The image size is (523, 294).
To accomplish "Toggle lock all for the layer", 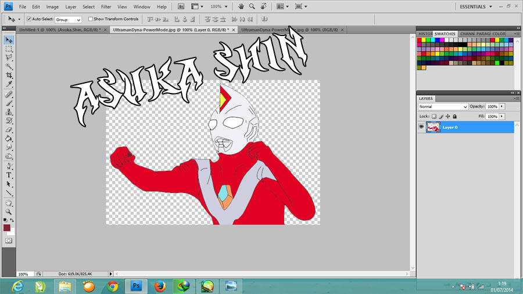I will [454, 116].
